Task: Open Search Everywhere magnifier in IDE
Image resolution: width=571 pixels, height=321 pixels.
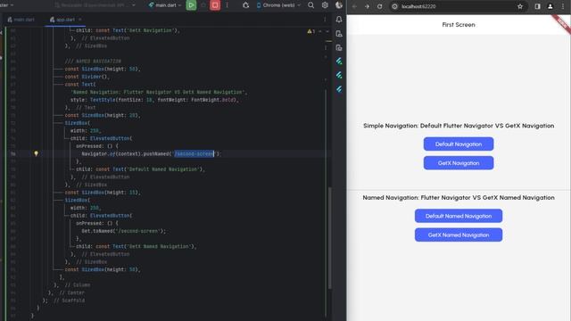Action: click(310, 5)
